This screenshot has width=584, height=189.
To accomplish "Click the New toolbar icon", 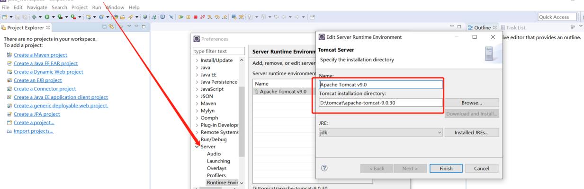I will pyautogui.click(x=5, y=17).
